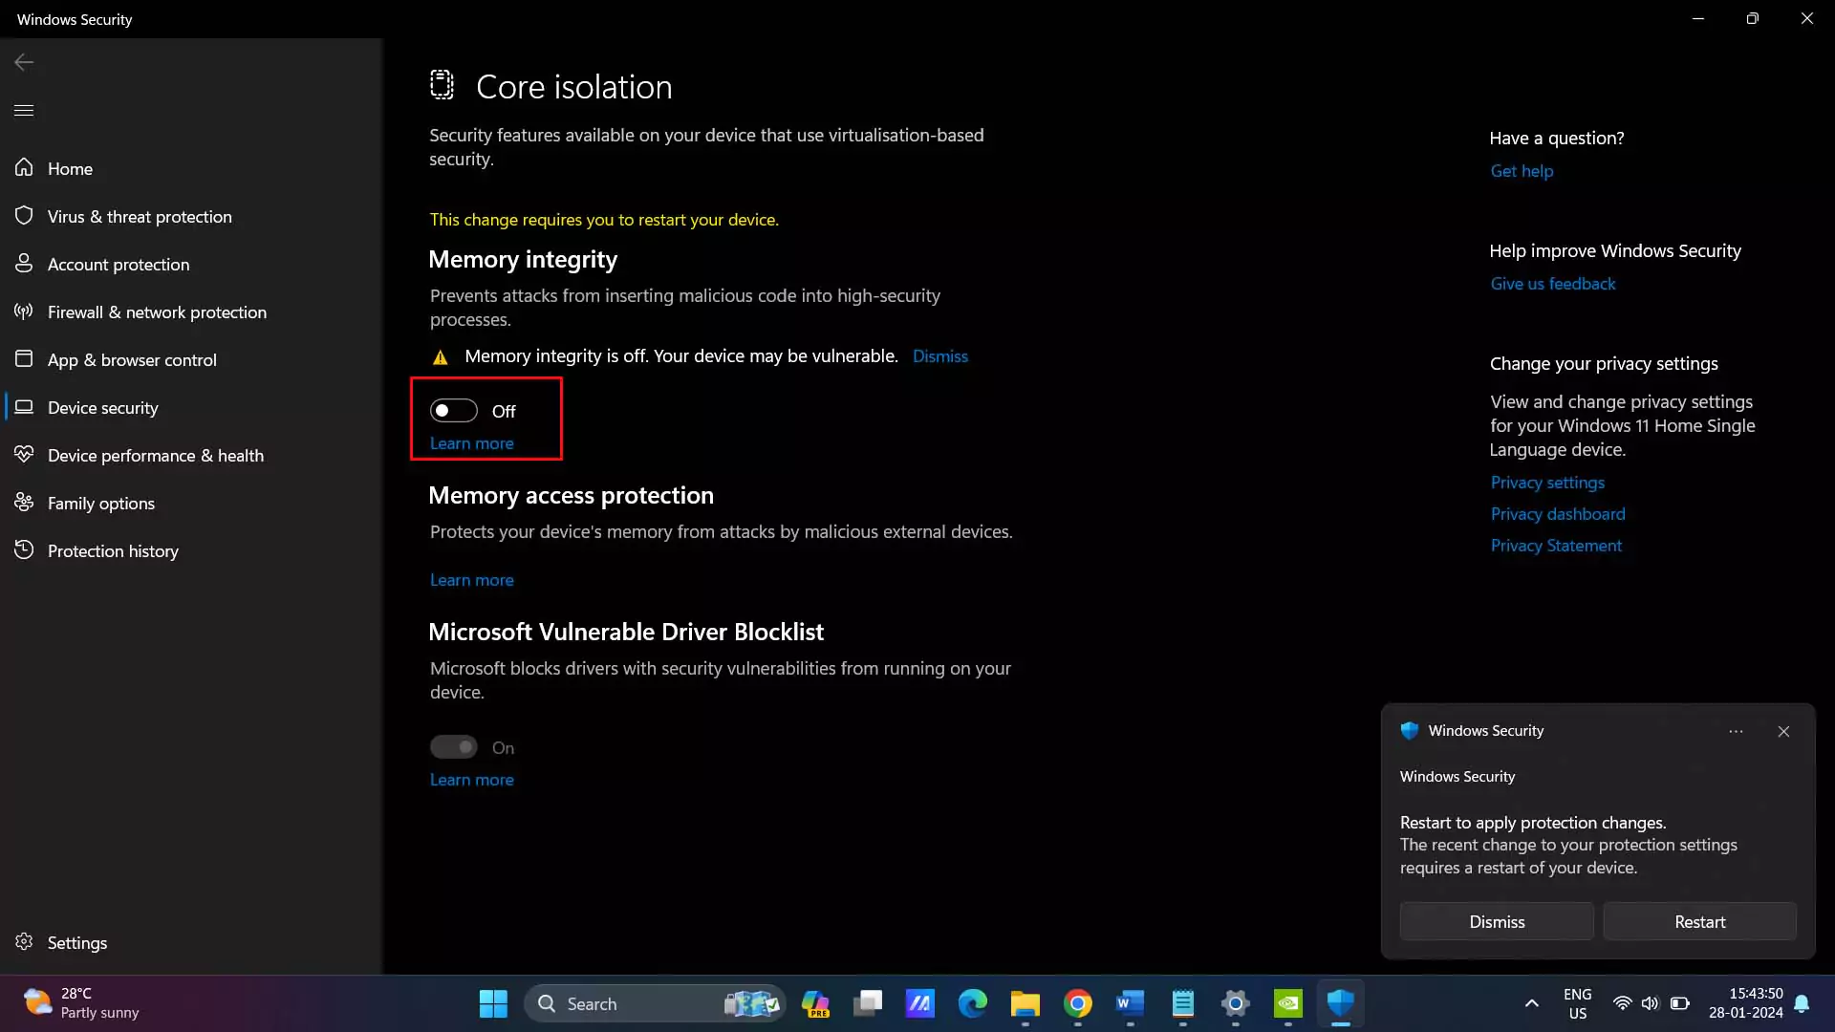Click Learn more under Memory access protection

pyautogui.click(x=471, y=580)
